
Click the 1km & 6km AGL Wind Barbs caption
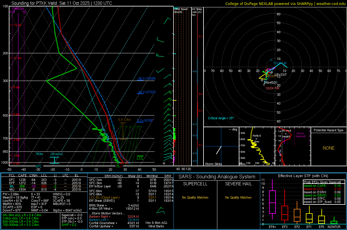click(x=156, y=224)
